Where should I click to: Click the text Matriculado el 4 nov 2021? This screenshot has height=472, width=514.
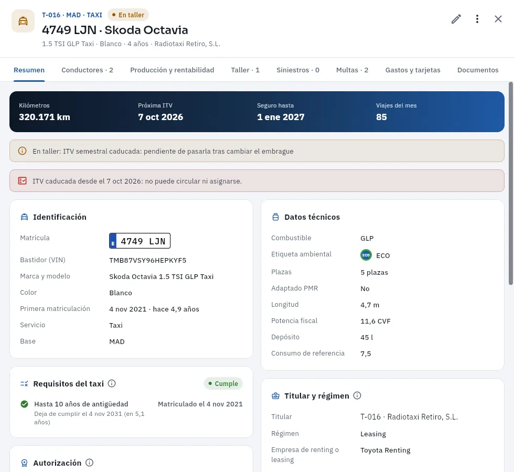point(200,404)
